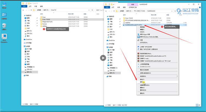
Task: Open recent locations dropdown in Creo7.0 window
Action: click(x=29, y=10)
